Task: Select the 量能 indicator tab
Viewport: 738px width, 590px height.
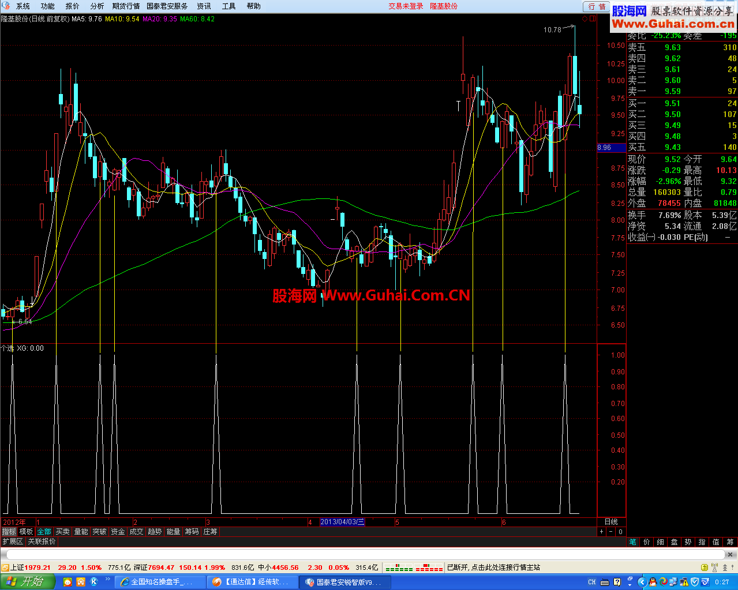Action: pos(81,531)
